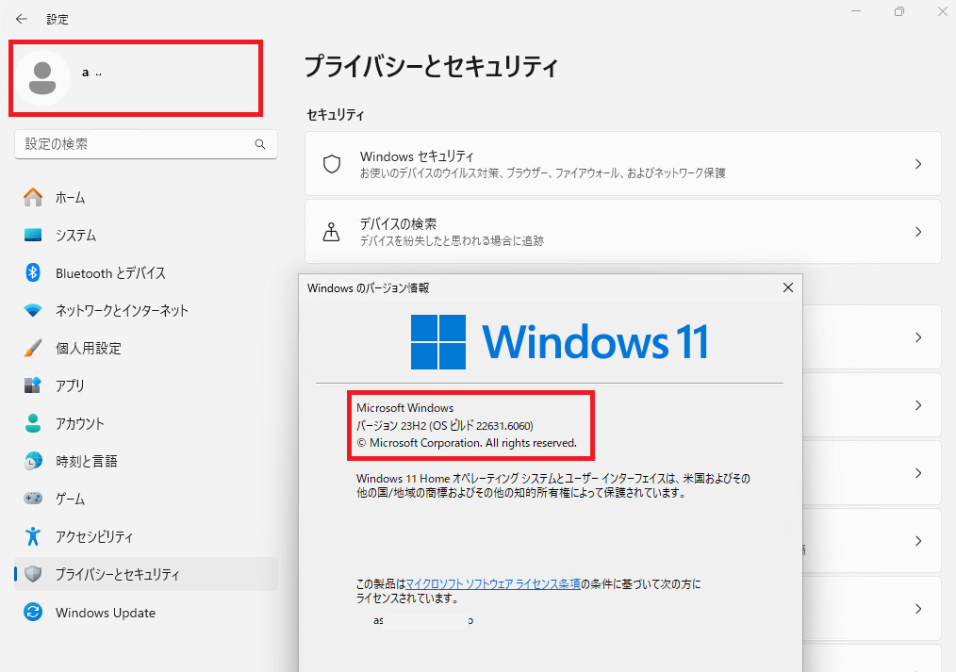Click the personalization paintbrush icon
Image resolution: width=956 pixels, height=672 pixels.
click(33, 348)
